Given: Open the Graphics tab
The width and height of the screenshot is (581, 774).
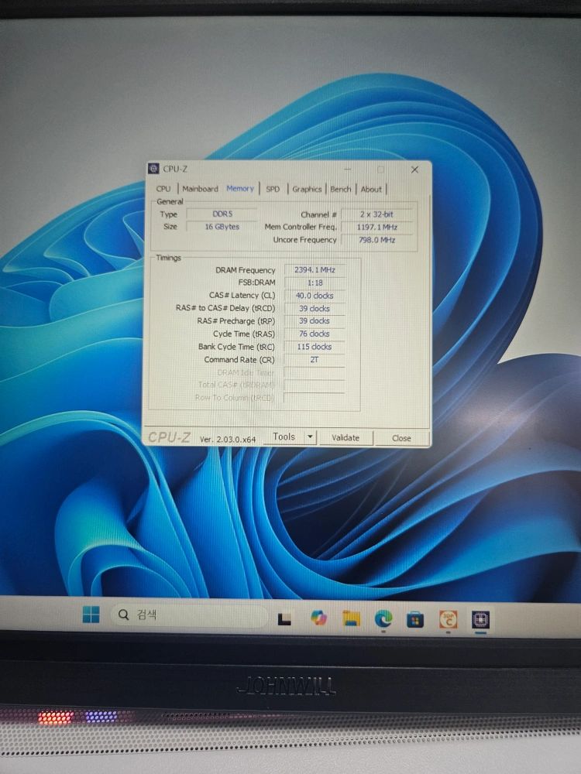Looking at the screenshot, I should pos(307,189).
